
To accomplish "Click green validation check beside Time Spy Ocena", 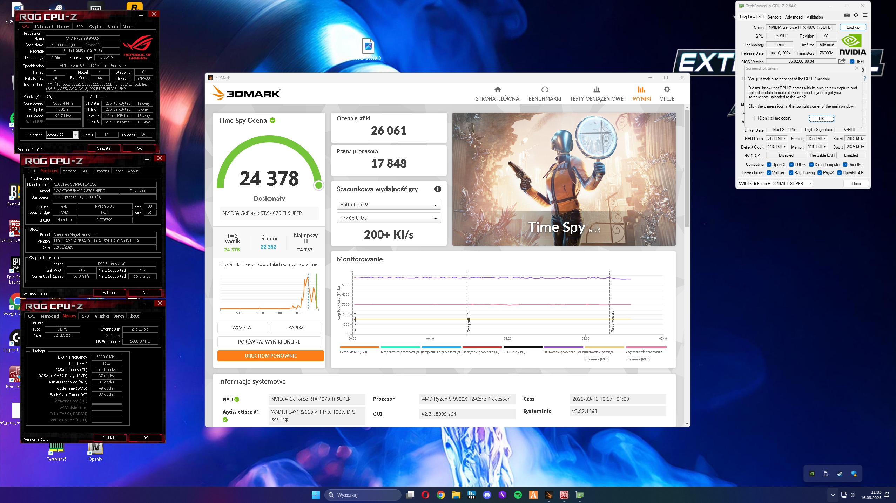I will point(272,120).
